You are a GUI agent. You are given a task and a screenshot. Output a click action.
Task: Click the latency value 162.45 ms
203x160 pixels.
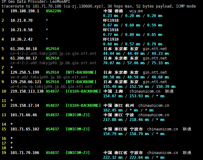(113, 110)
